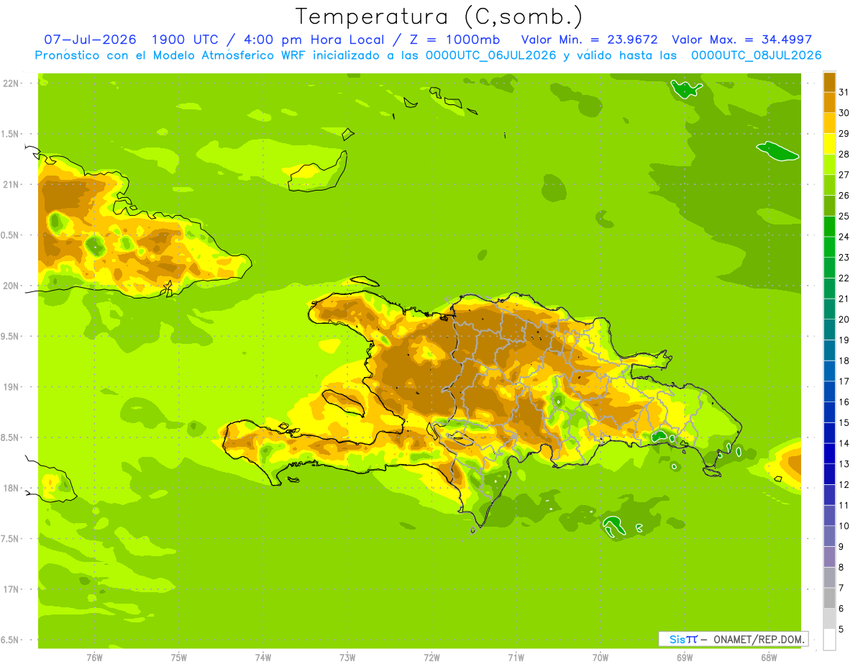
Task: Click the legend value '29'
Action: (x=844, y=134)
